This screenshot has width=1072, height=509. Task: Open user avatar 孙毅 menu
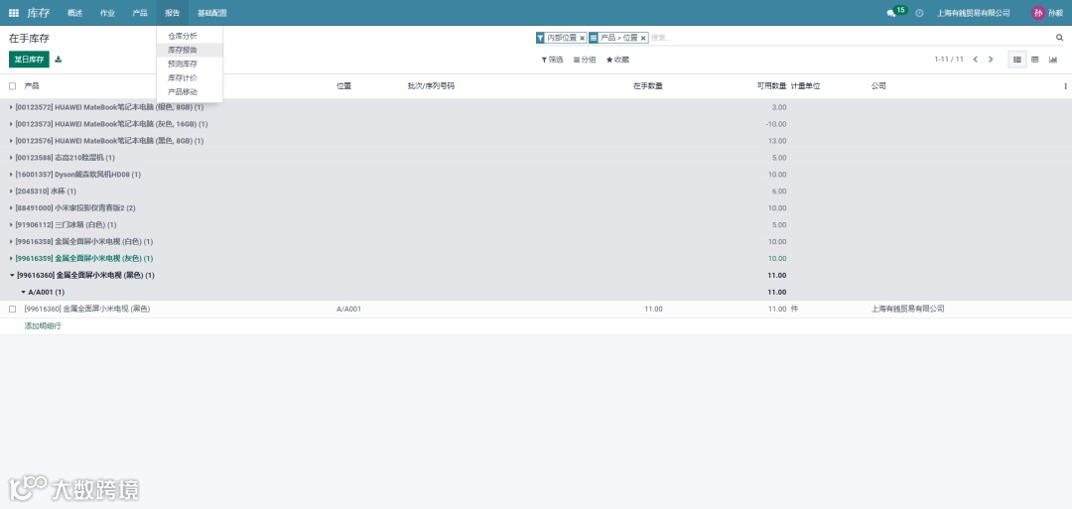pyautogui.click(x=1047, y=13)
